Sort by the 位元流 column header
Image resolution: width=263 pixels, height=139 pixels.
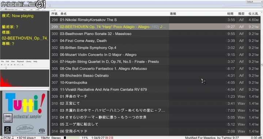click(253, 14)
